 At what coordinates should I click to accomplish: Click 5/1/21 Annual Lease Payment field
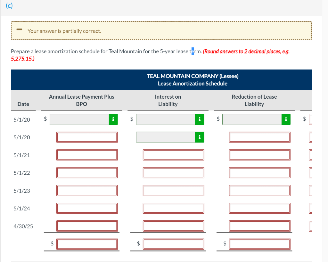click(87, 155)
